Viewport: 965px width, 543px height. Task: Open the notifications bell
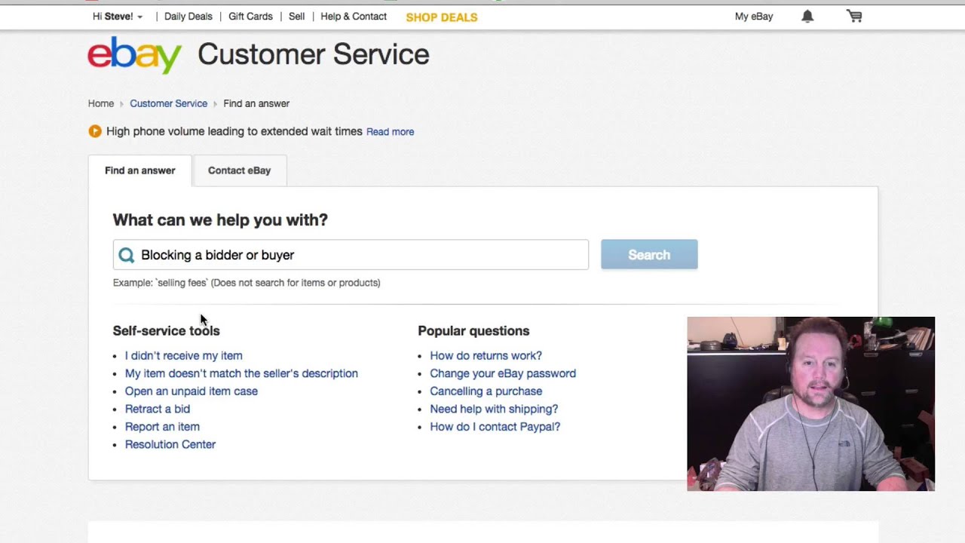807,17
